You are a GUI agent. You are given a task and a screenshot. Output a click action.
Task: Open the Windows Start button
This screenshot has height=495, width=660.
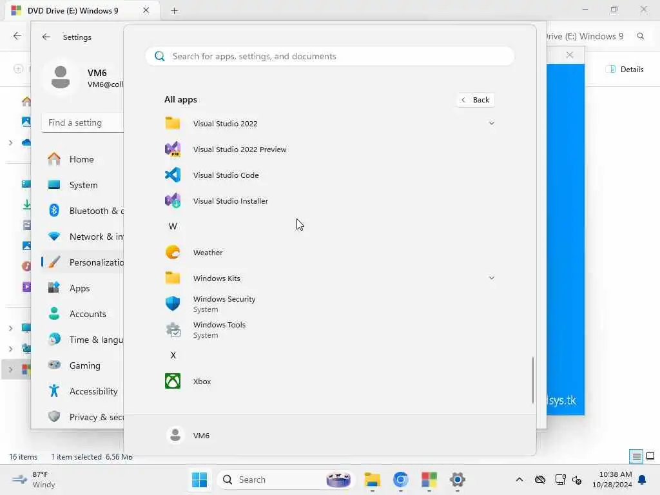pyautogui.click(x=199, y=480)
